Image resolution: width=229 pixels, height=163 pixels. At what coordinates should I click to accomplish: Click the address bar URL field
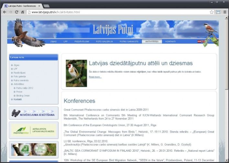118,12
